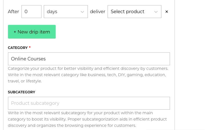Click the red required asterisk by CATEGORY
Screen dimensions: 210x130
30,48
